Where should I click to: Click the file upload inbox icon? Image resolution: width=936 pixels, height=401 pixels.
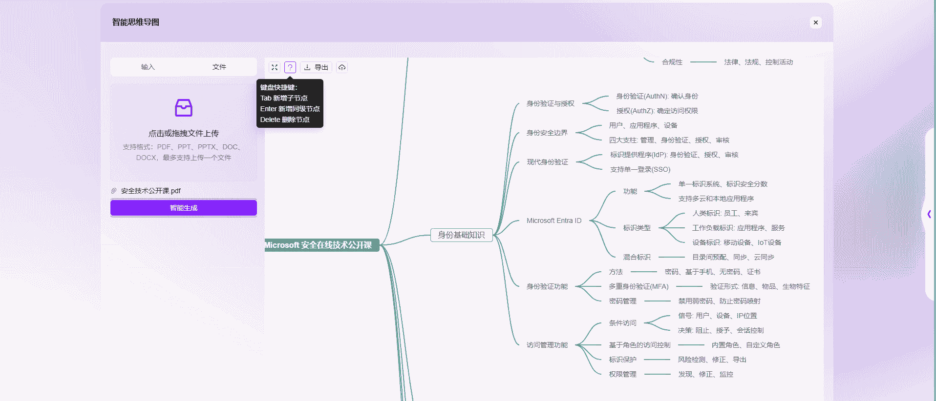click(184, 108)
